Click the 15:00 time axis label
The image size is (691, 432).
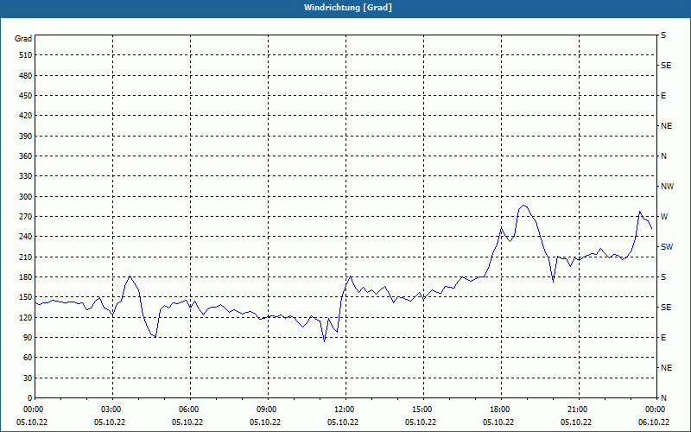coord(423,410)
